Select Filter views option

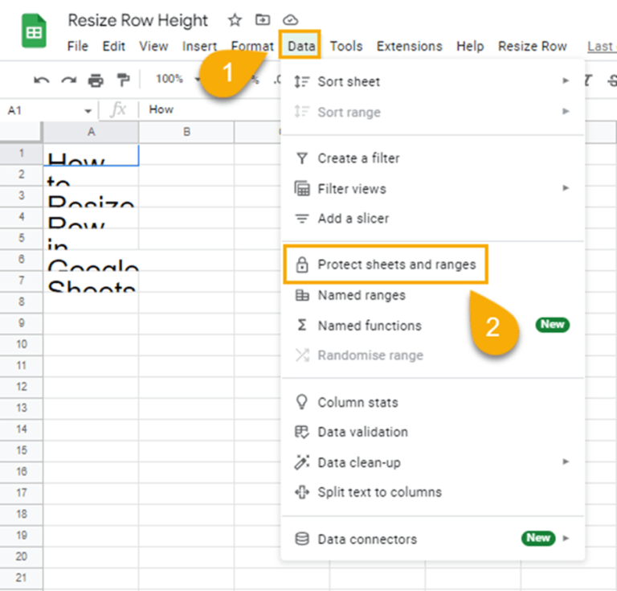(x=433, y=189)
